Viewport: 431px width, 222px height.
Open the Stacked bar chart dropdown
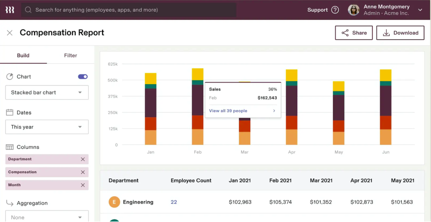[47, 92]
